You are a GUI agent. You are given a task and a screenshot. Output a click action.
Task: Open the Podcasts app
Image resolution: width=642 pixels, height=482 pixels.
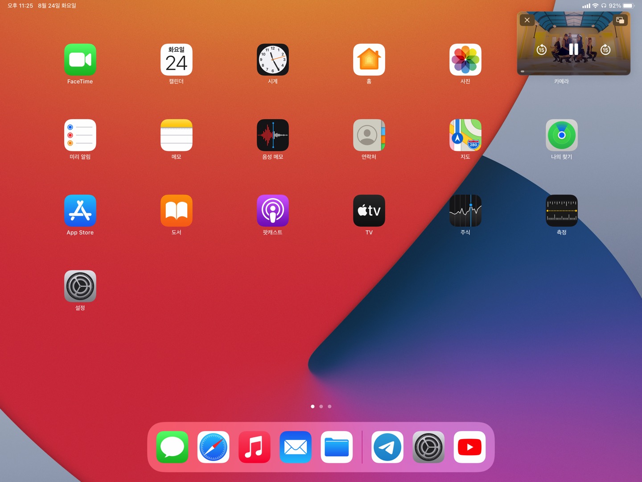click(273, 211)
